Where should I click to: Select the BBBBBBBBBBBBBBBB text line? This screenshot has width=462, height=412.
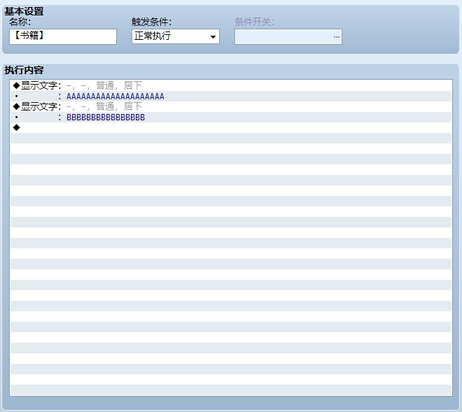click(231, 118)
